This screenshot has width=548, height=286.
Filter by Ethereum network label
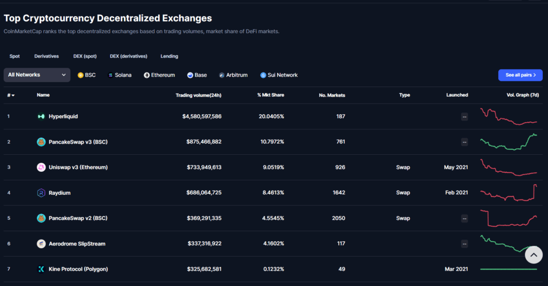(163, 75)
